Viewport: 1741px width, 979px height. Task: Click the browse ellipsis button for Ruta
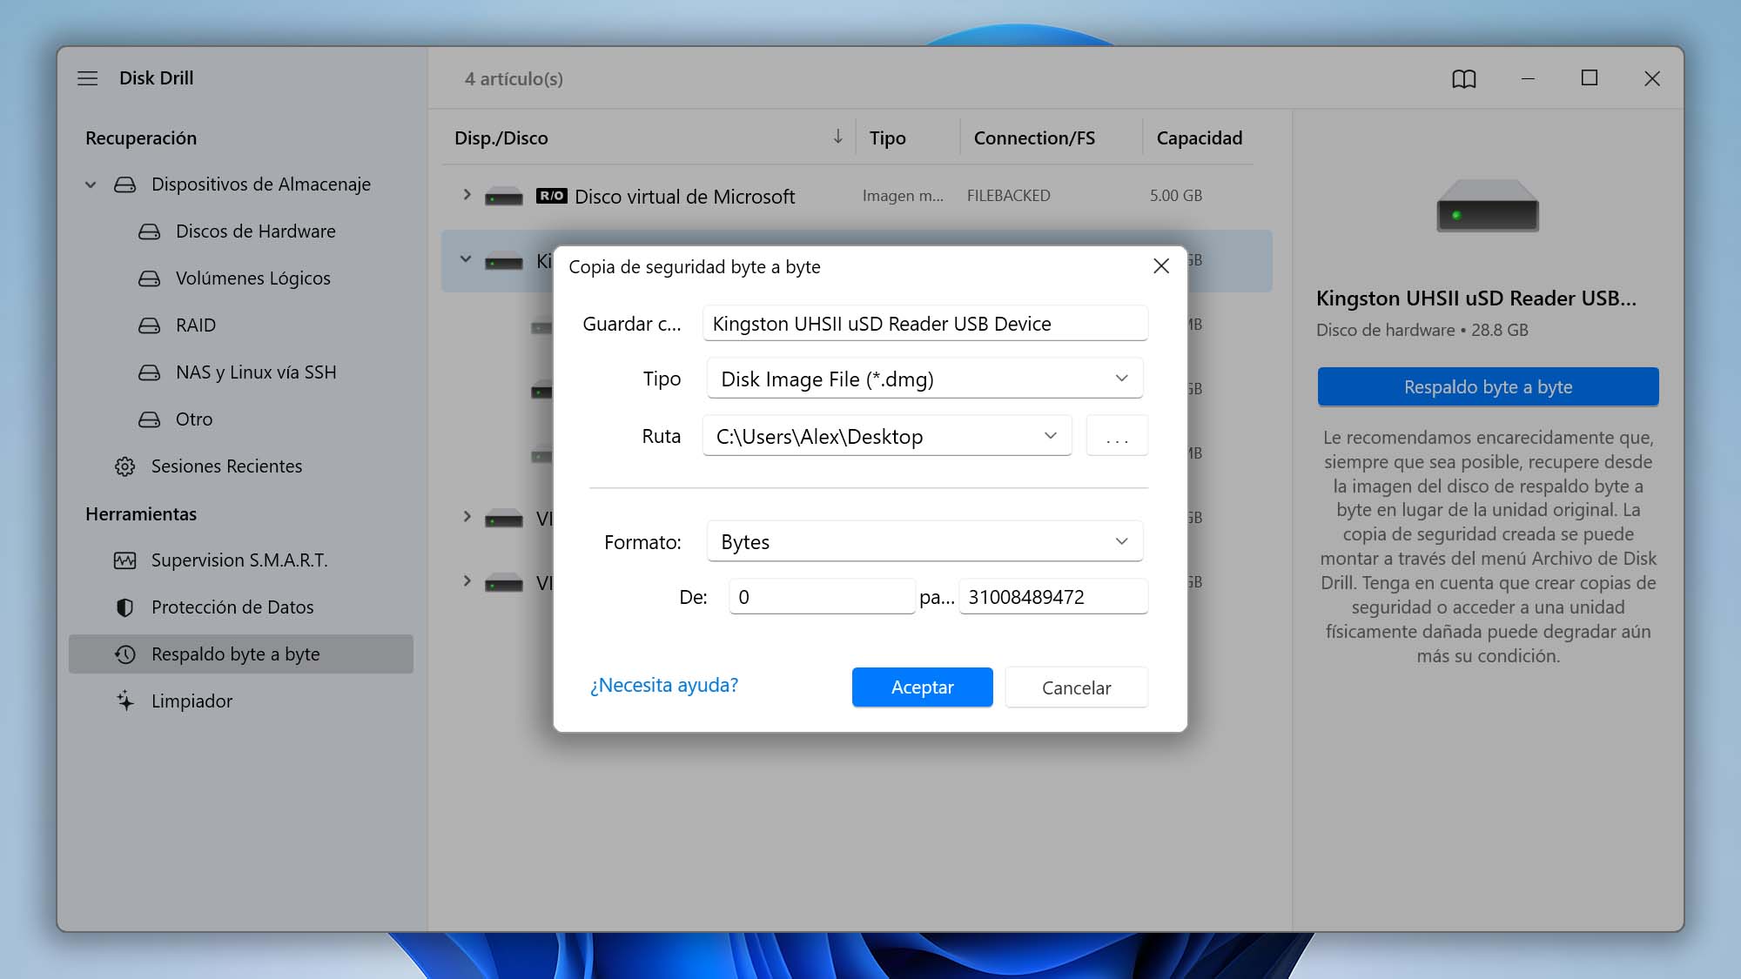click(1117, 436)
